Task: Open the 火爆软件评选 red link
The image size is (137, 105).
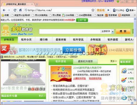Action: pyautogui.click(x=79, y=78)
